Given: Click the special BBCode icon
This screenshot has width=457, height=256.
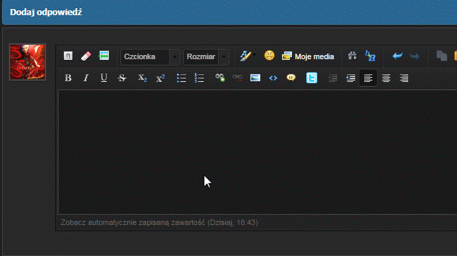Looking at the screenshot, I should click(x=104, y=56).
